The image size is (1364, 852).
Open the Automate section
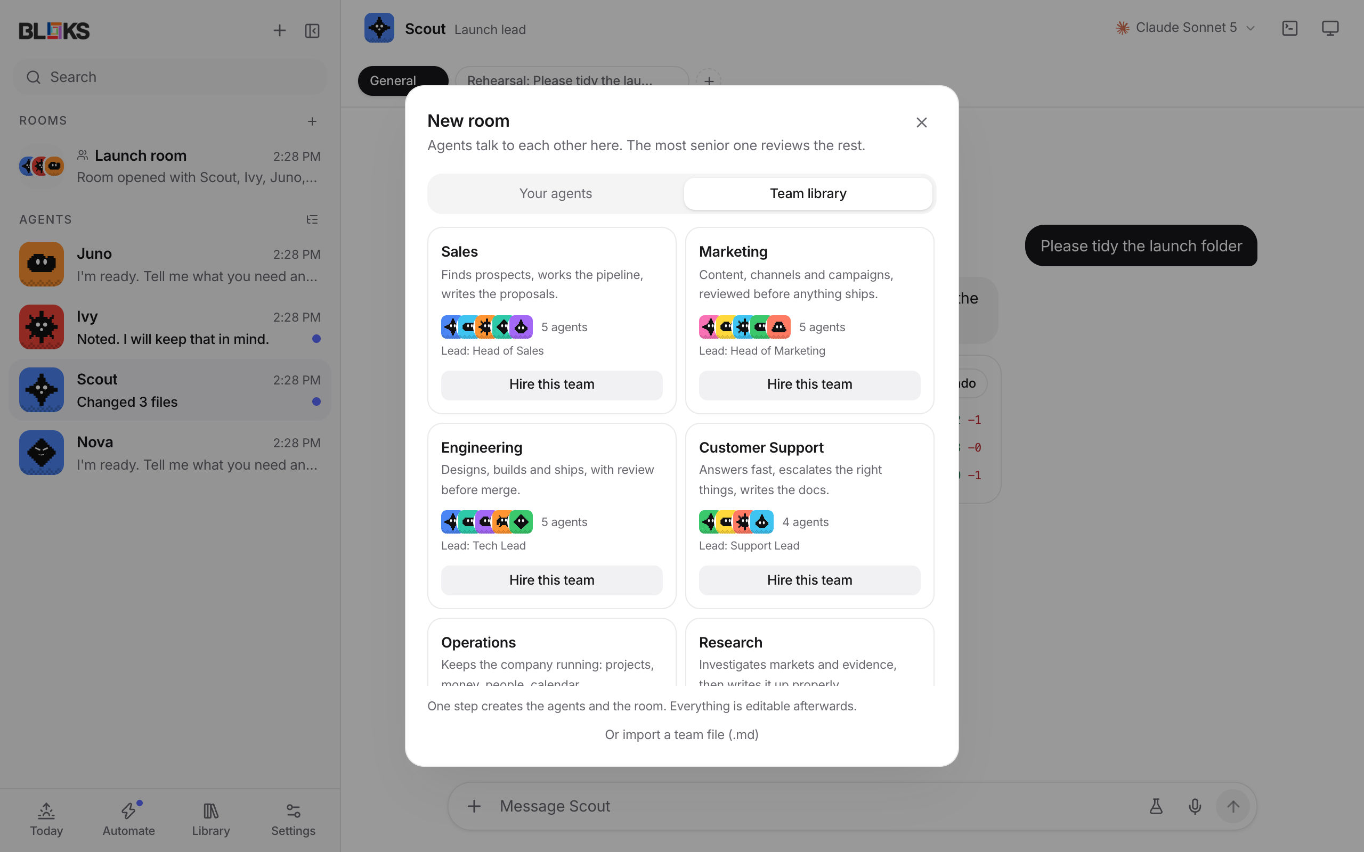(129, 820)
